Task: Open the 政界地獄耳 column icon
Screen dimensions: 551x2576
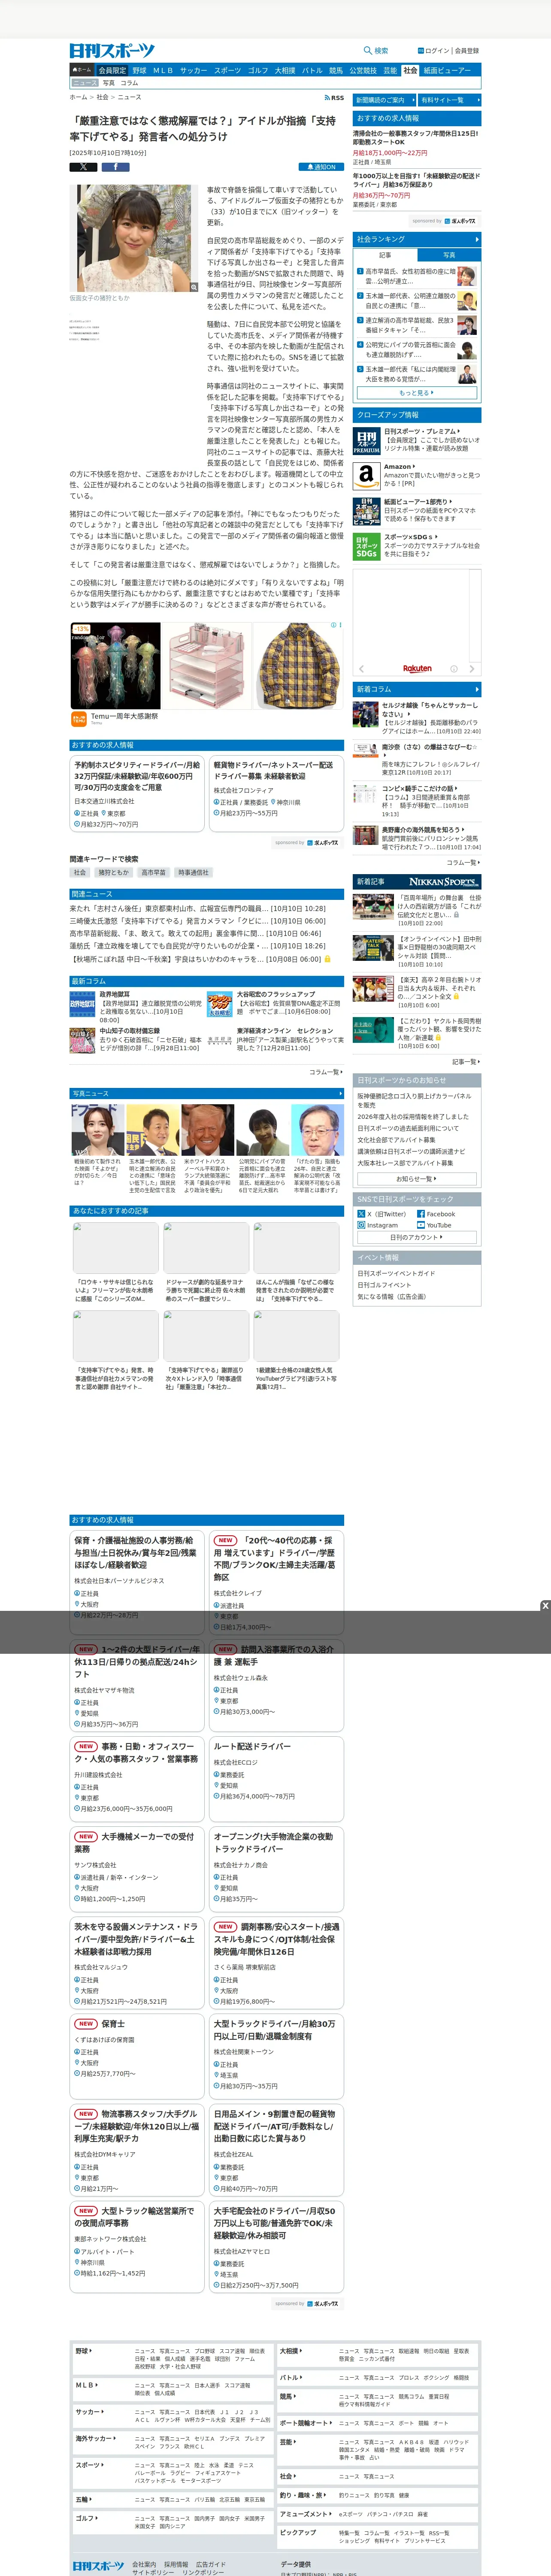Action: (83, 1004)
